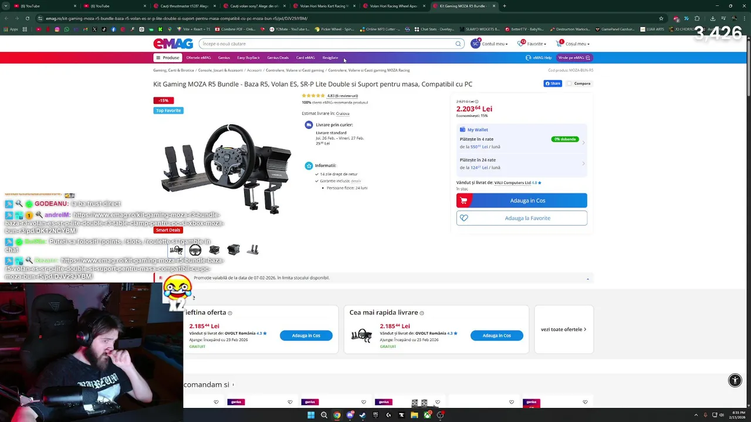Viewport: 751px width, 422px height.
Task: Click the delivery truck Livrare prin curier icon
Action: click(x=309, y=125)
